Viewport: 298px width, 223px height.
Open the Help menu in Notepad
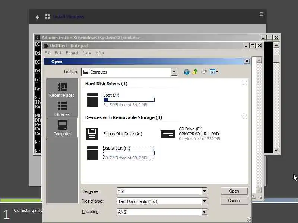99,53
